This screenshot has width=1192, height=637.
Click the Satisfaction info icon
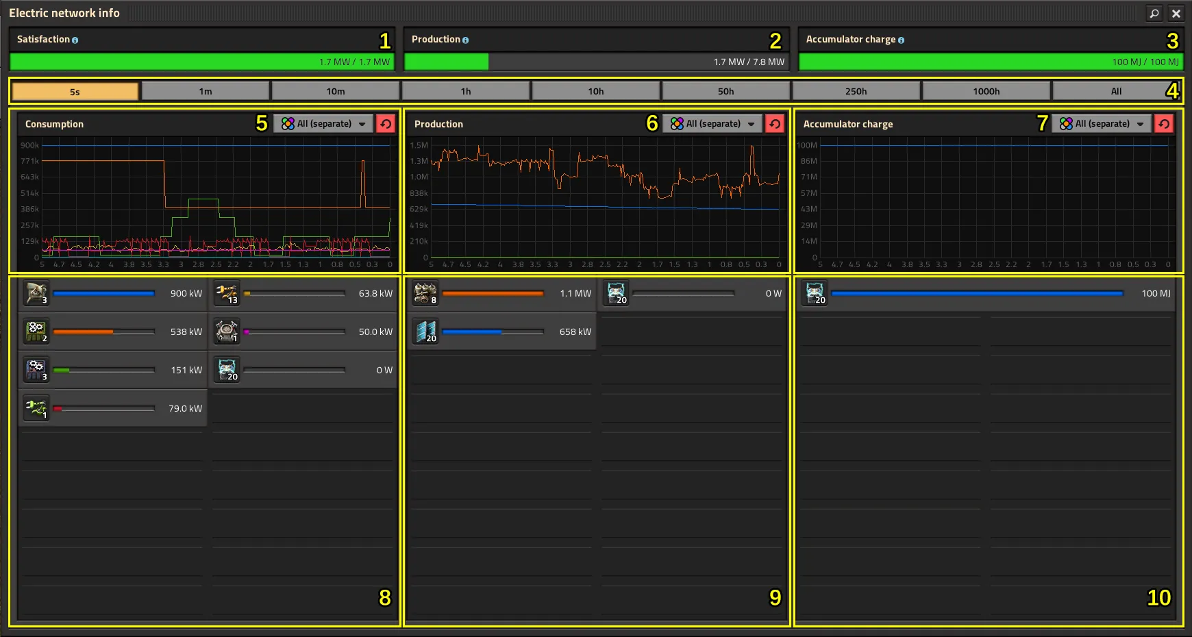[75, 40]
